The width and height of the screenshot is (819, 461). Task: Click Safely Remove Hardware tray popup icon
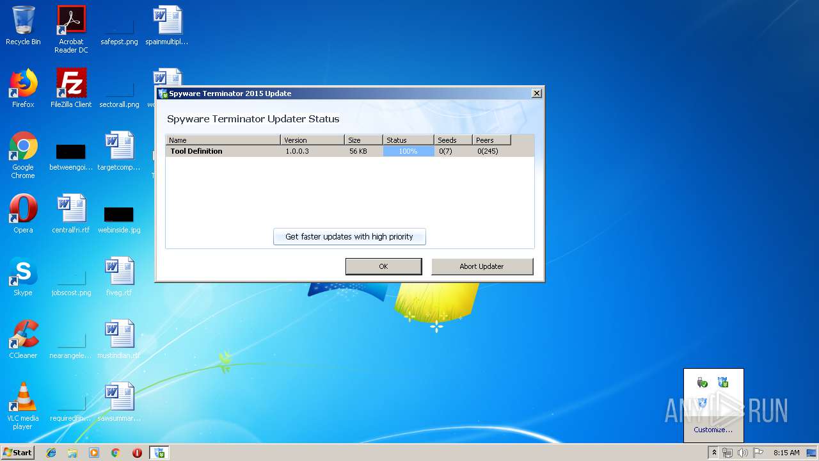pos(702,382)
